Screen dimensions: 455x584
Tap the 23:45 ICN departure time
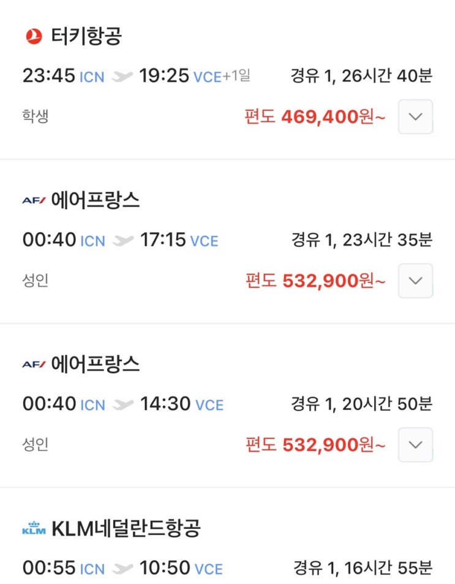(x=63, y=76)
